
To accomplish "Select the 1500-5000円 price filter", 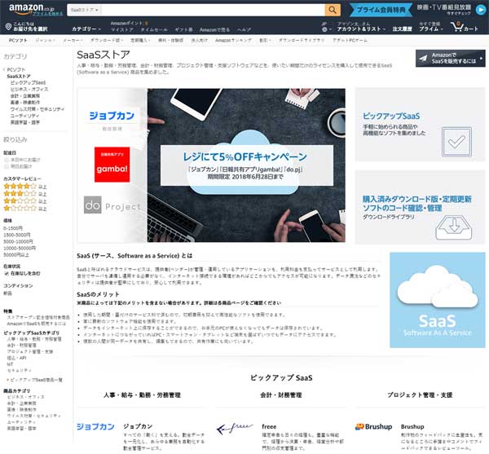I will (17, 235).
